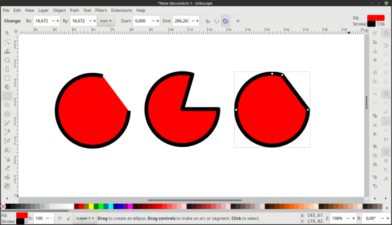Toggle snapping to text baselines

click(386, 179)
